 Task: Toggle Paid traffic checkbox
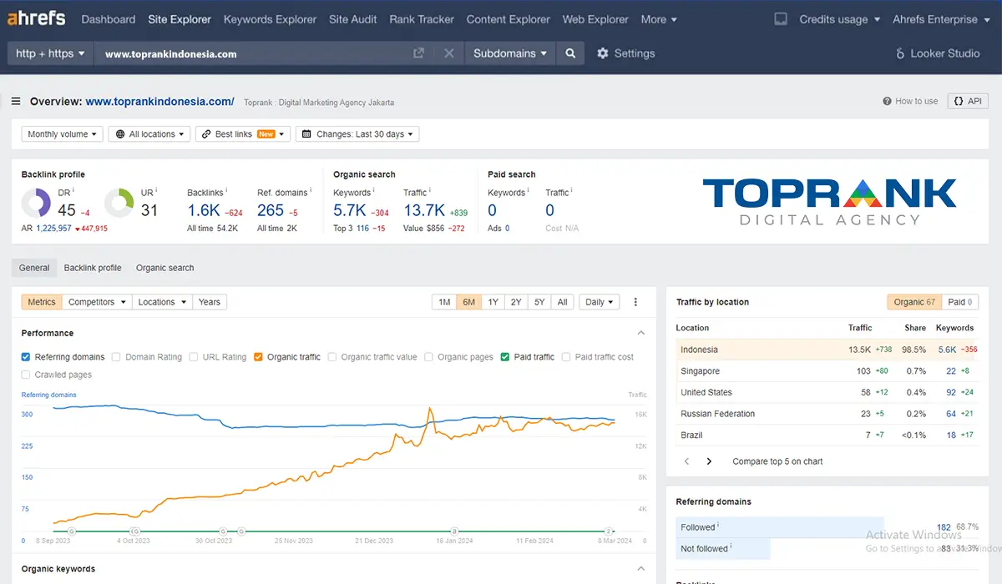pos(505,357)
